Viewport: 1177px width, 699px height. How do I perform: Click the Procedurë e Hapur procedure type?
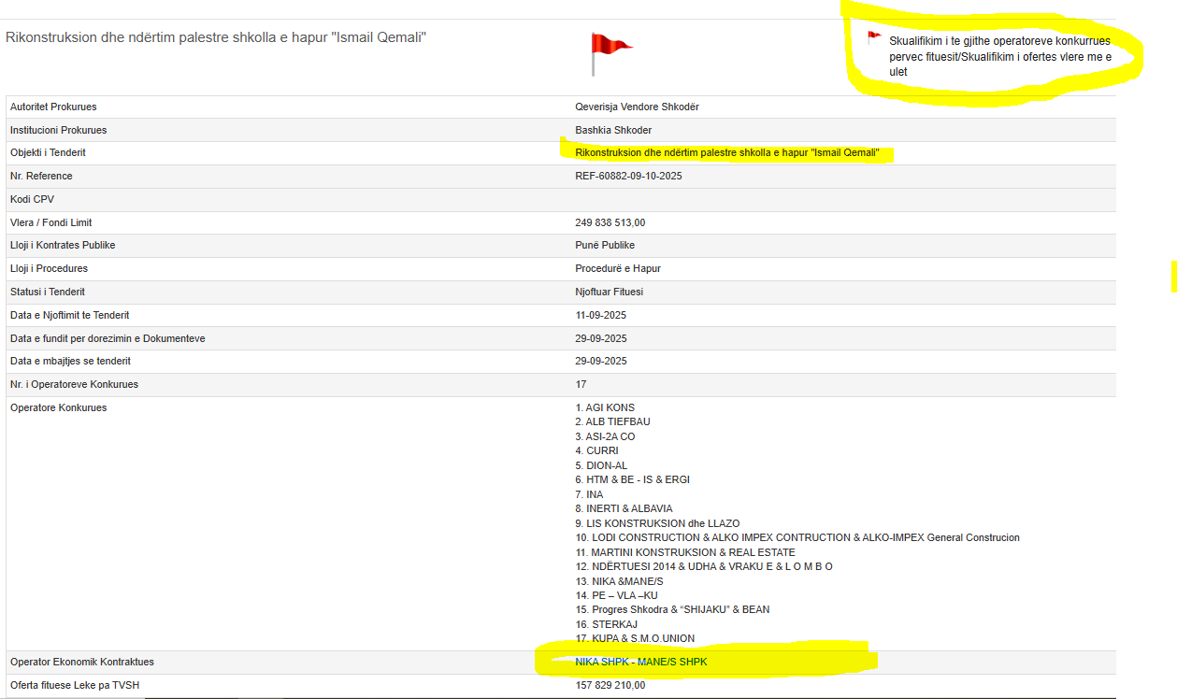(x=618, y=268)
